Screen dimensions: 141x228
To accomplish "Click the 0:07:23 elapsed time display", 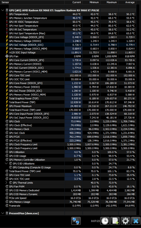I will [x=95, y=221].
